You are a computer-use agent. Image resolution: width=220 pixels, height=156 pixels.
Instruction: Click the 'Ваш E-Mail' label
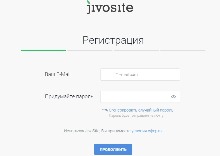point(58,74)
